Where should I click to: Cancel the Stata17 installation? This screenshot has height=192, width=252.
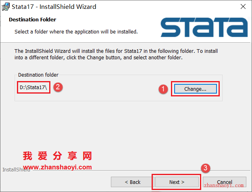(x=225, y=182)
